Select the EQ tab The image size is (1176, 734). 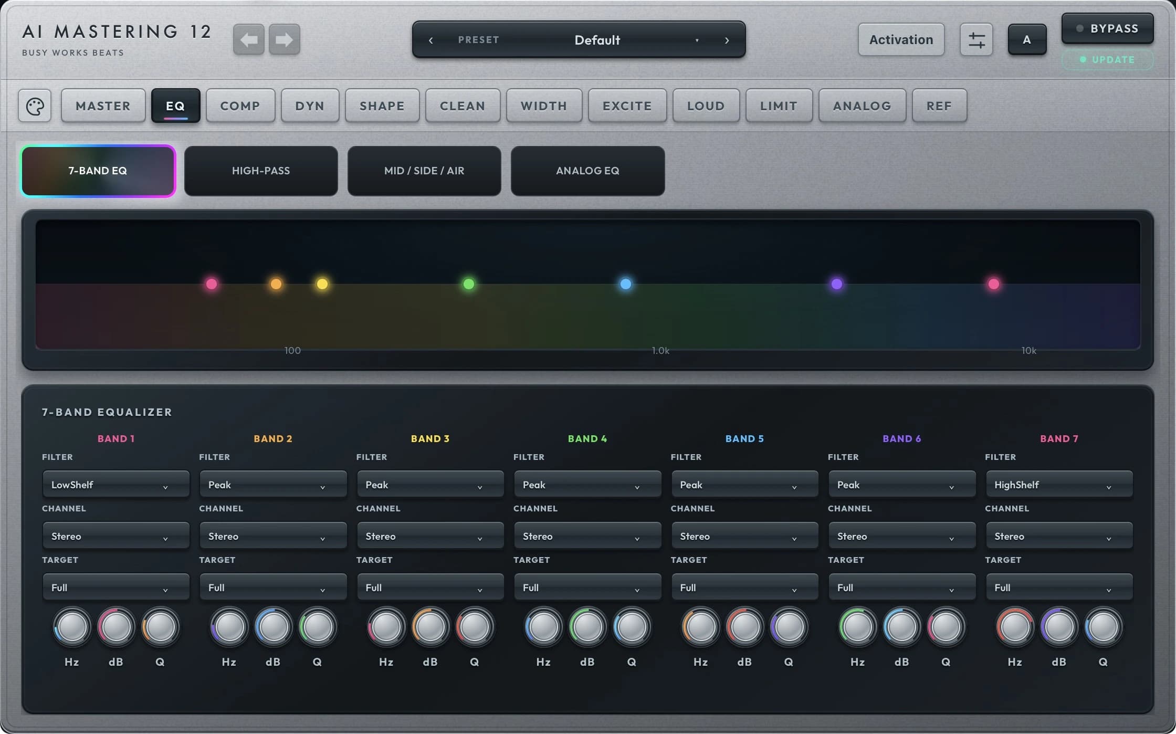(x=175, y=106)
